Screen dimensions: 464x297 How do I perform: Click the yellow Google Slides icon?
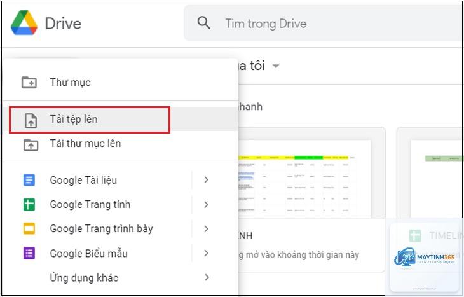[29, 228]
